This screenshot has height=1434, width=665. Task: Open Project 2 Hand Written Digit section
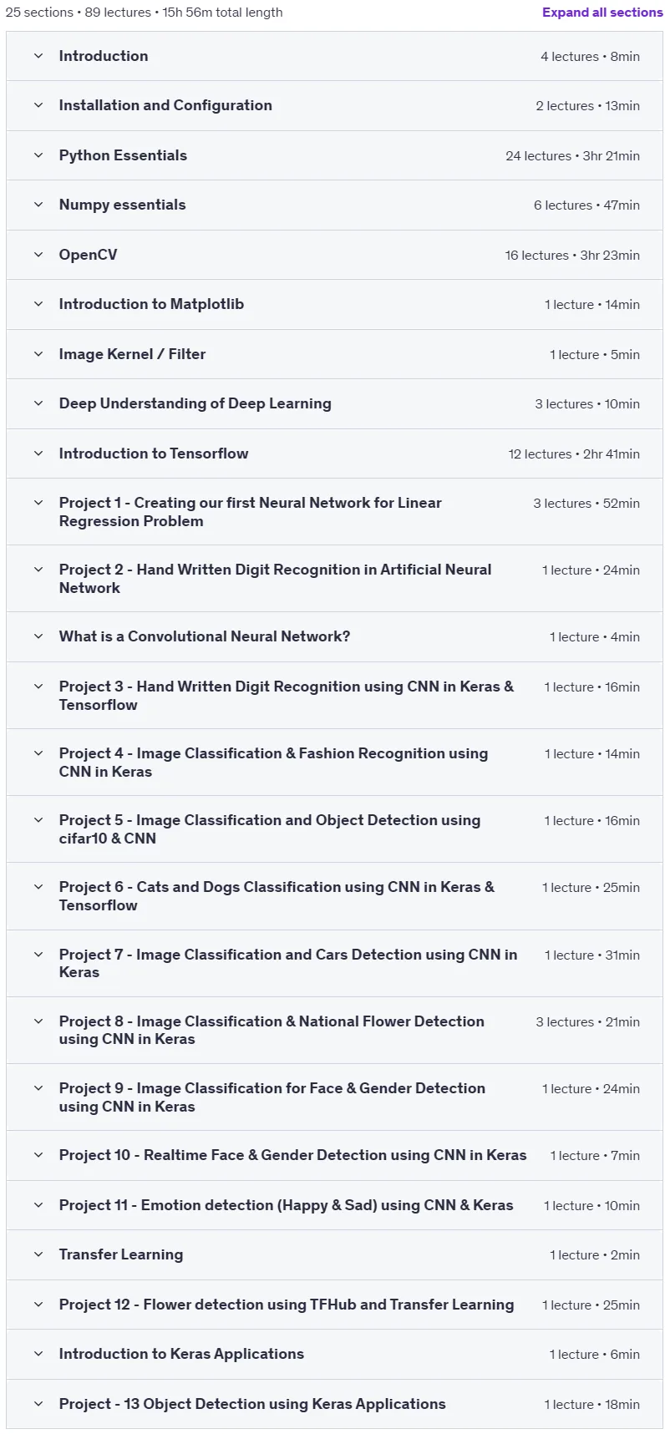[x=334, y=579]
